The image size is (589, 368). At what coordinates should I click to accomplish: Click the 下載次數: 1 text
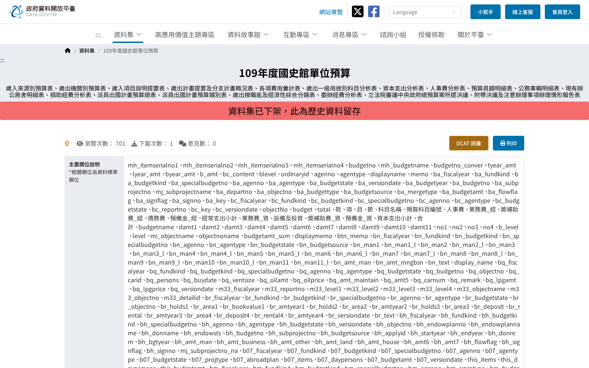(156, 144)
